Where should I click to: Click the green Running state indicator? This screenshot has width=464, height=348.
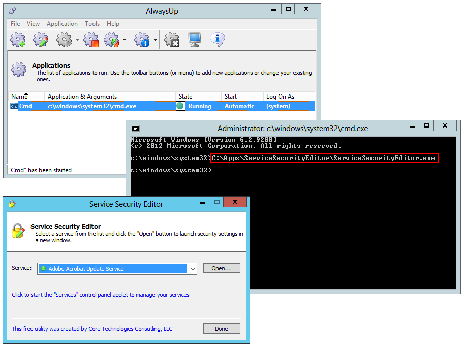(x=180, y=106)
